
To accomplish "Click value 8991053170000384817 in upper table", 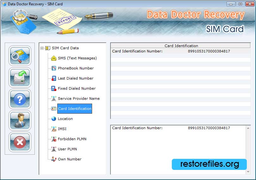I will click(209, 51).
